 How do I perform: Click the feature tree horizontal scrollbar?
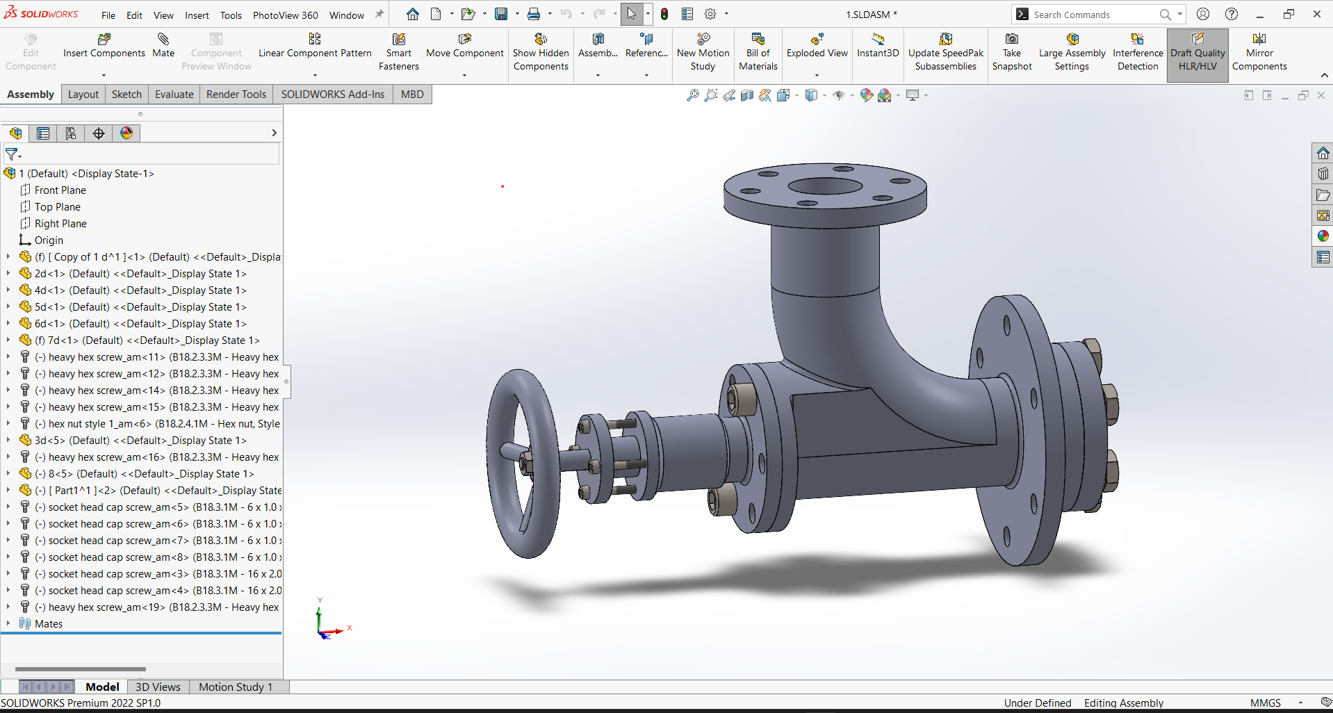[x=81, y=669]
